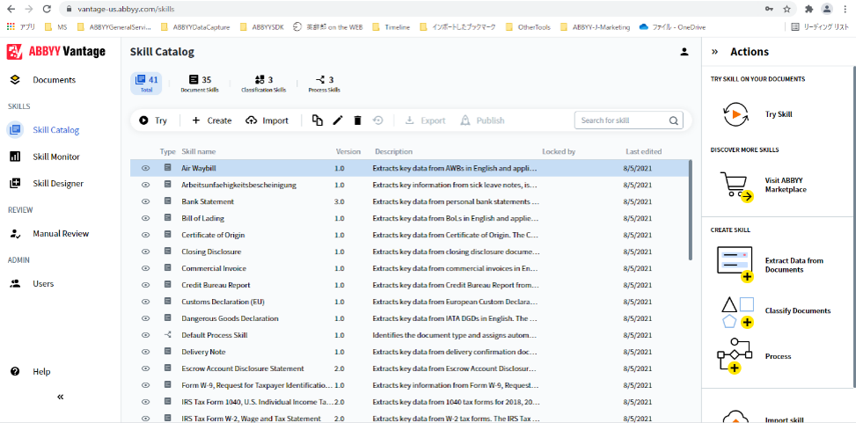Select the Form W-9 skill row name

[x=257, y=385]
